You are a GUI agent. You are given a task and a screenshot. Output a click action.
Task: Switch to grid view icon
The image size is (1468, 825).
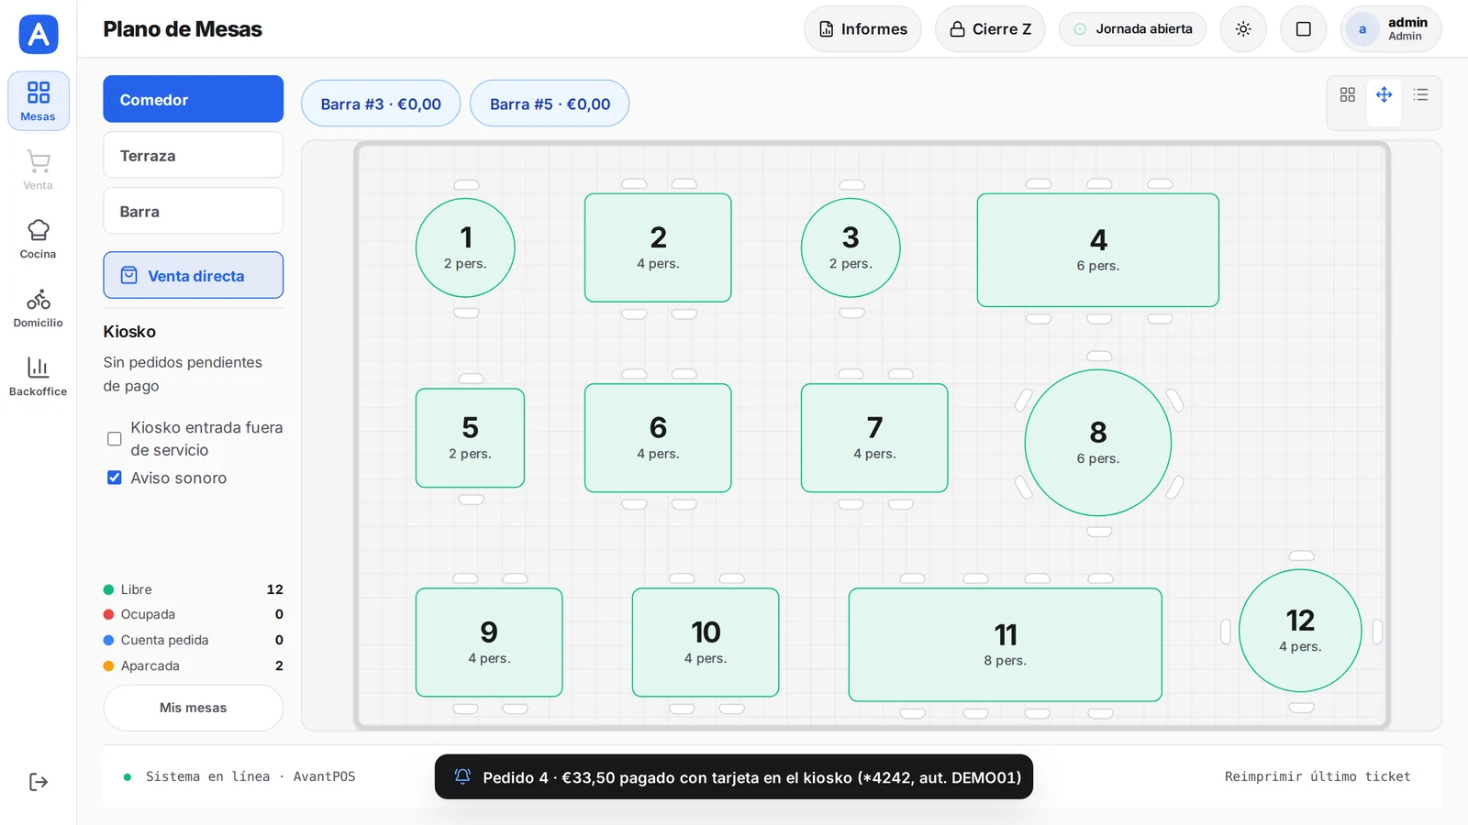tap(1348, 94)
